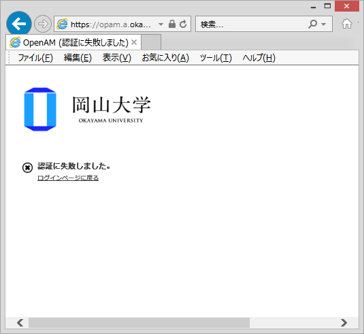Click the horizontal scrollbar right arrow
Image resolution: width=364 pixels, height=334 pixels.
click(344, 322)
